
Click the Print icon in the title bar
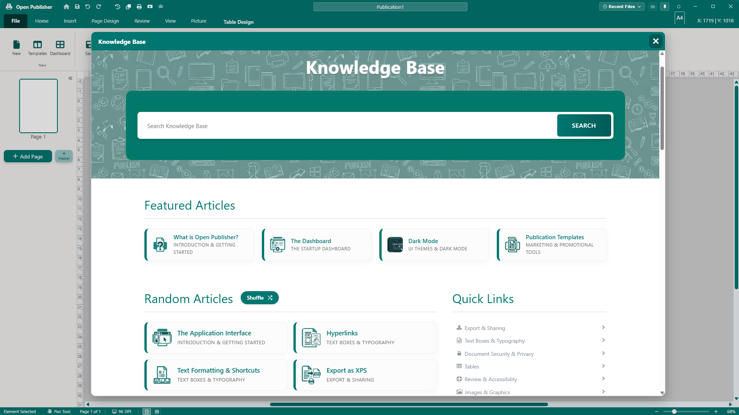click(x=139, y=7)
